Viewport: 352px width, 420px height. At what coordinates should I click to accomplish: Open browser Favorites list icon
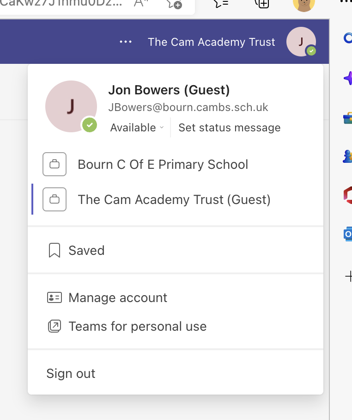221,3
